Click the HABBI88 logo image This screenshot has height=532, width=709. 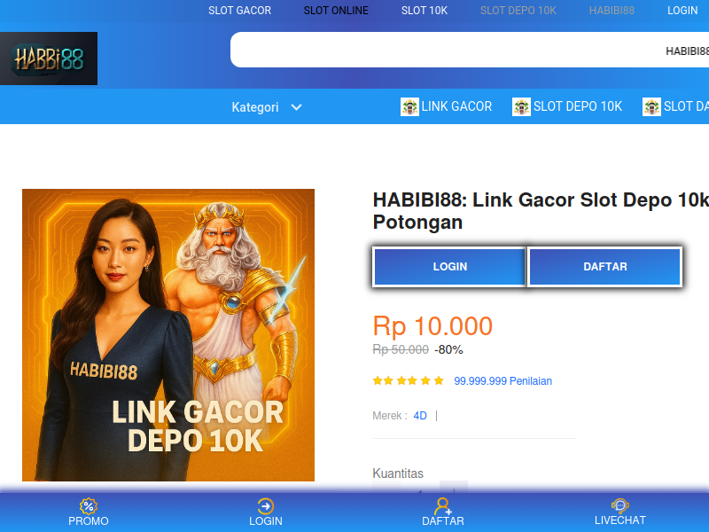point(49,59)
